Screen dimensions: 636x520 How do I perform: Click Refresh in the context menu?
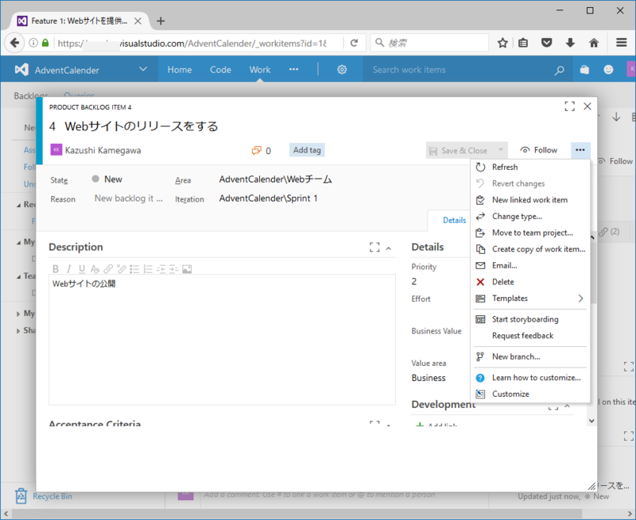pyautogui.click(x=529, y=168)
